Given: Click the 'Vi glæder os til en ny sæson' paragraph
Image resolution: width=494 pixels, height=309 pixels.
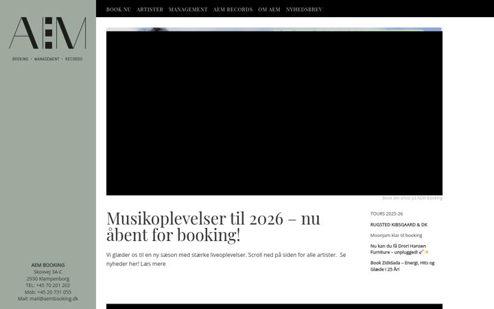Looking at the screenshot, I should 226,259.
